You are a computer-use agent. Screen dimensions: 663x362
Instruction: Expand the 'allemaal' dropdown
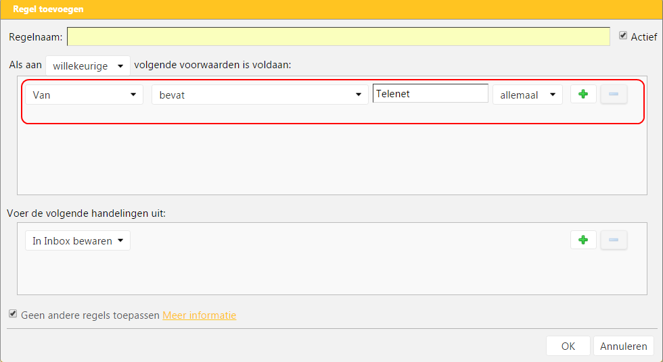527,95
